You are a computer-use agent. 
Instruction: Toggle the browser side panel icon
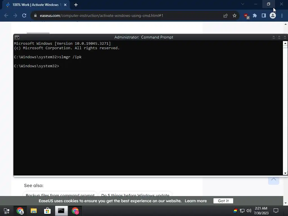tap(264, 16)
